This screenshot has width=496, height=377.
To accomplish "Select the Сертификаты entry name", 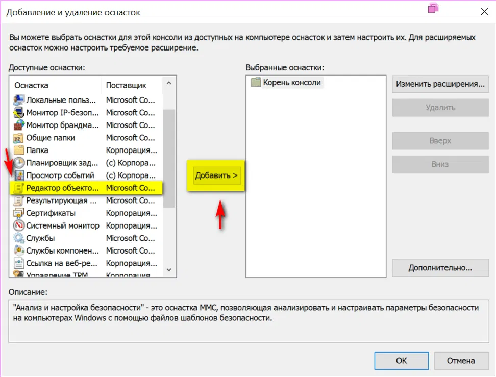I will pyautogui.click(x=51, y=213).
